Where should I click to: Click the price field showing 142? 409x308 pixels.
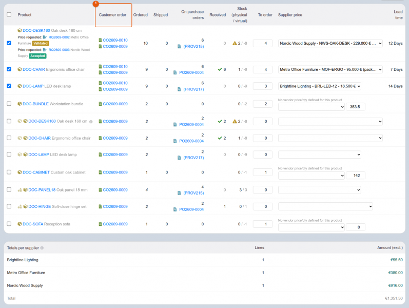tap(356, 176)
